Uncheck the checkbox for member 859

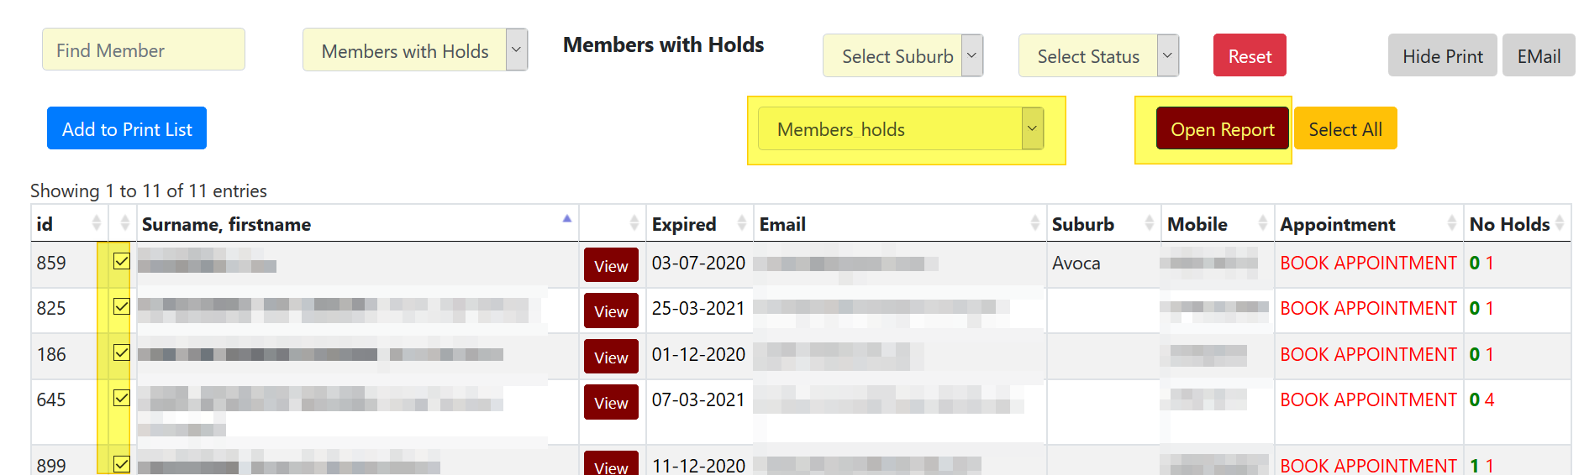tap(122, 261)
